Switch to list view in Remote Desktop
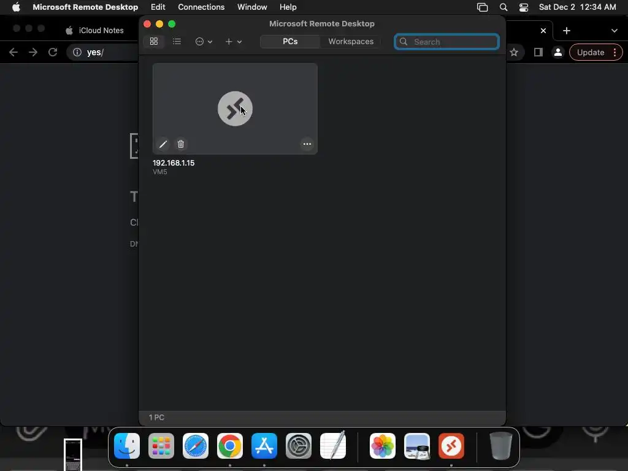Viewport: 628px width, 471px height. click(177, 41)
